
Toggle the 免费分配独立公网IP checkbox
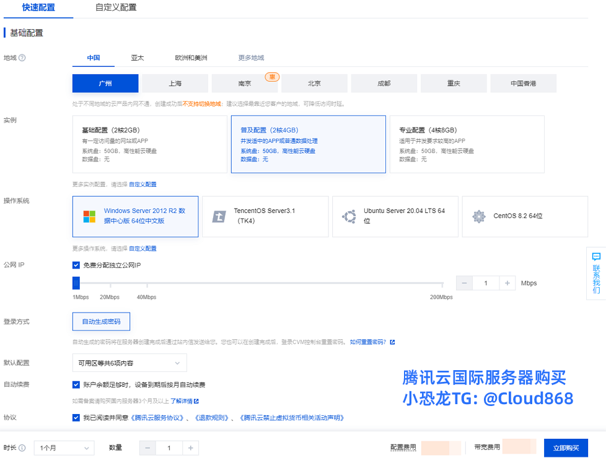(x=76, y=266)
